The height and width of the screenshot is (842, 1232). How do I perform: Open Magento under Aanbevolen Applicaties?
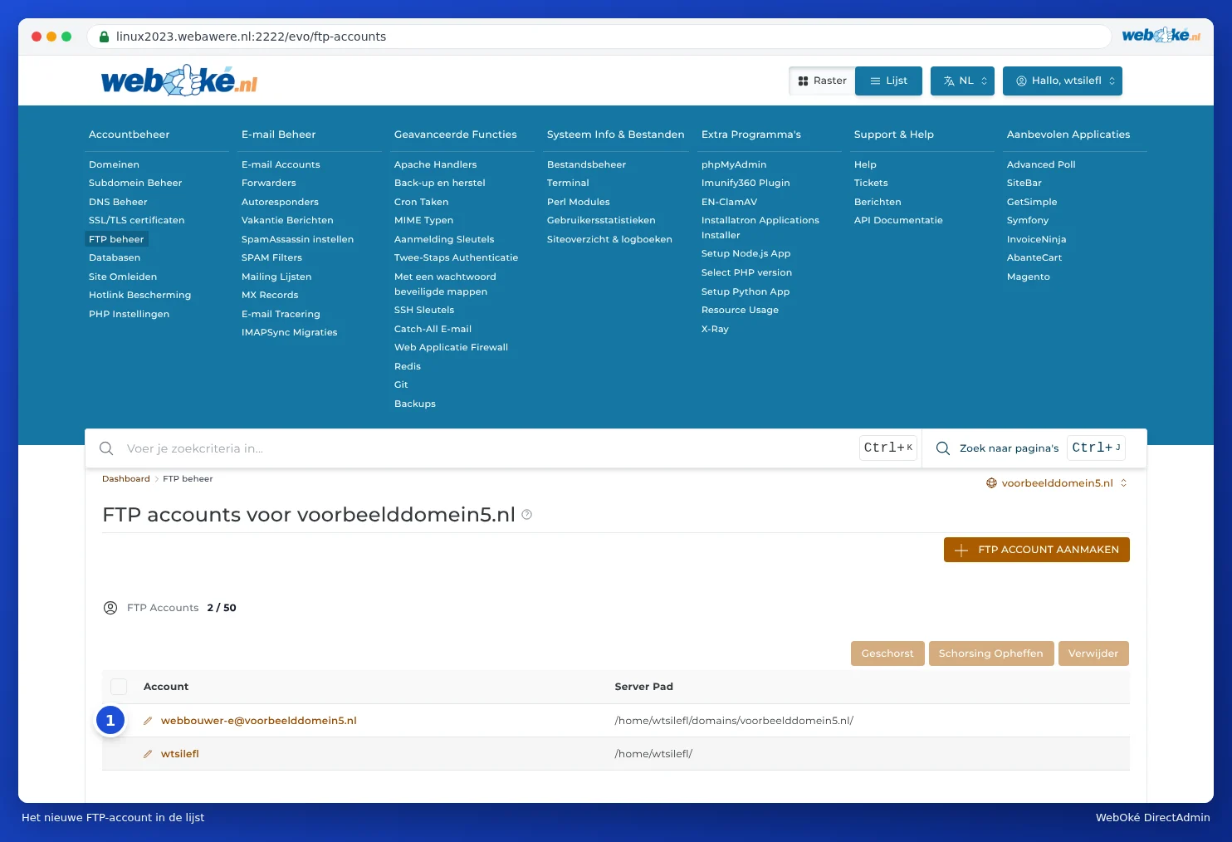[x=1029, y=277]
